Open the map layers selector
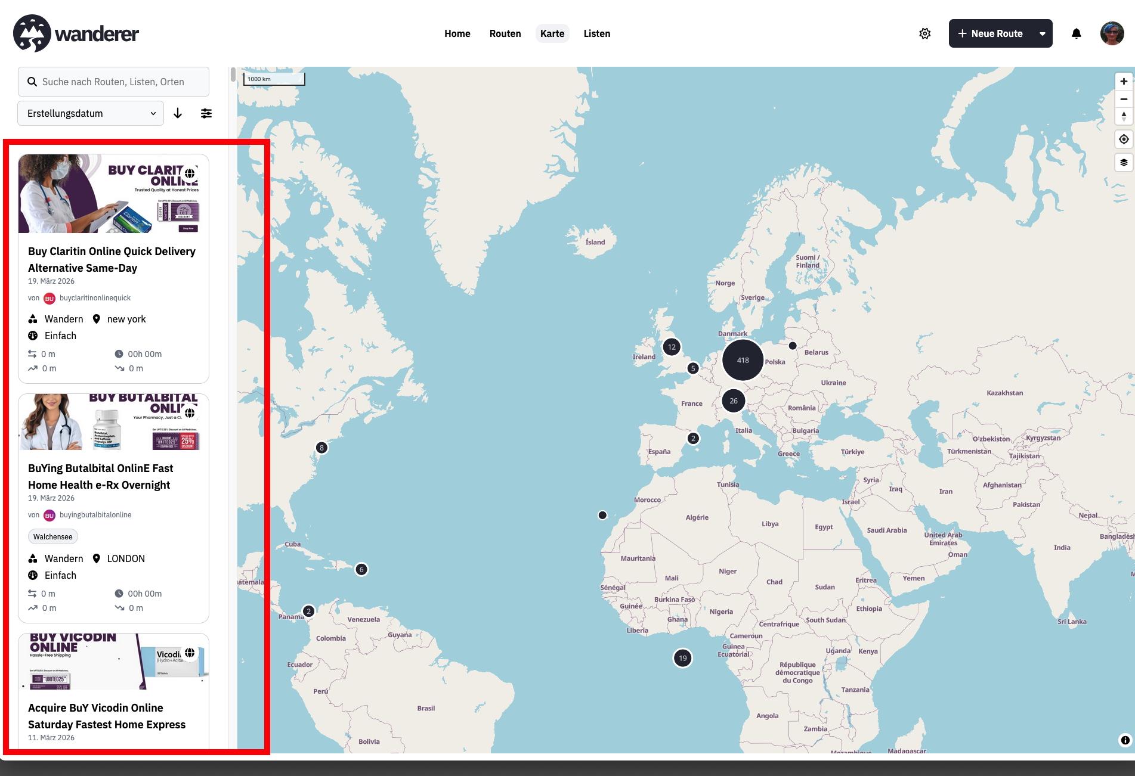The image size is (1135, 776). tap(1124, 162)
